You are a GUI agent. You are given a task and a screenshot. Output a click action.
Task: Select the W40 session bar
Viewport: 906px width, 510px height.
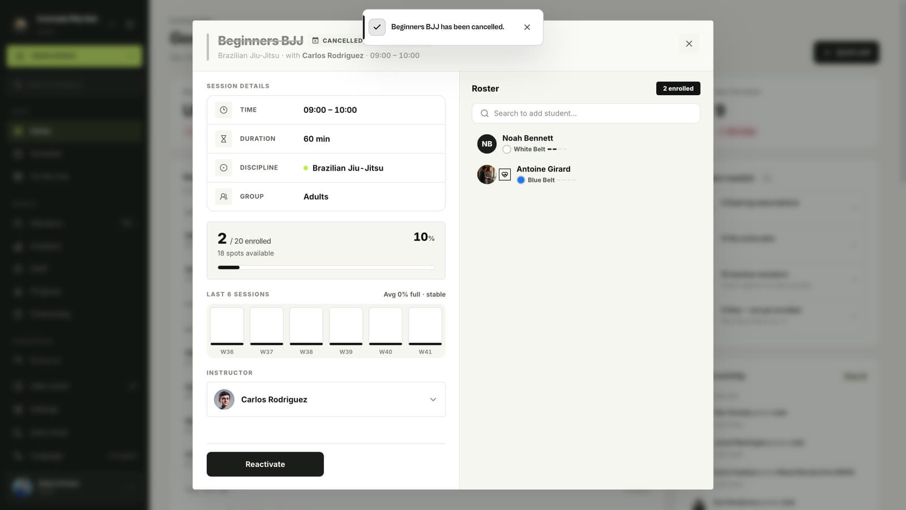tap(386, 326)
